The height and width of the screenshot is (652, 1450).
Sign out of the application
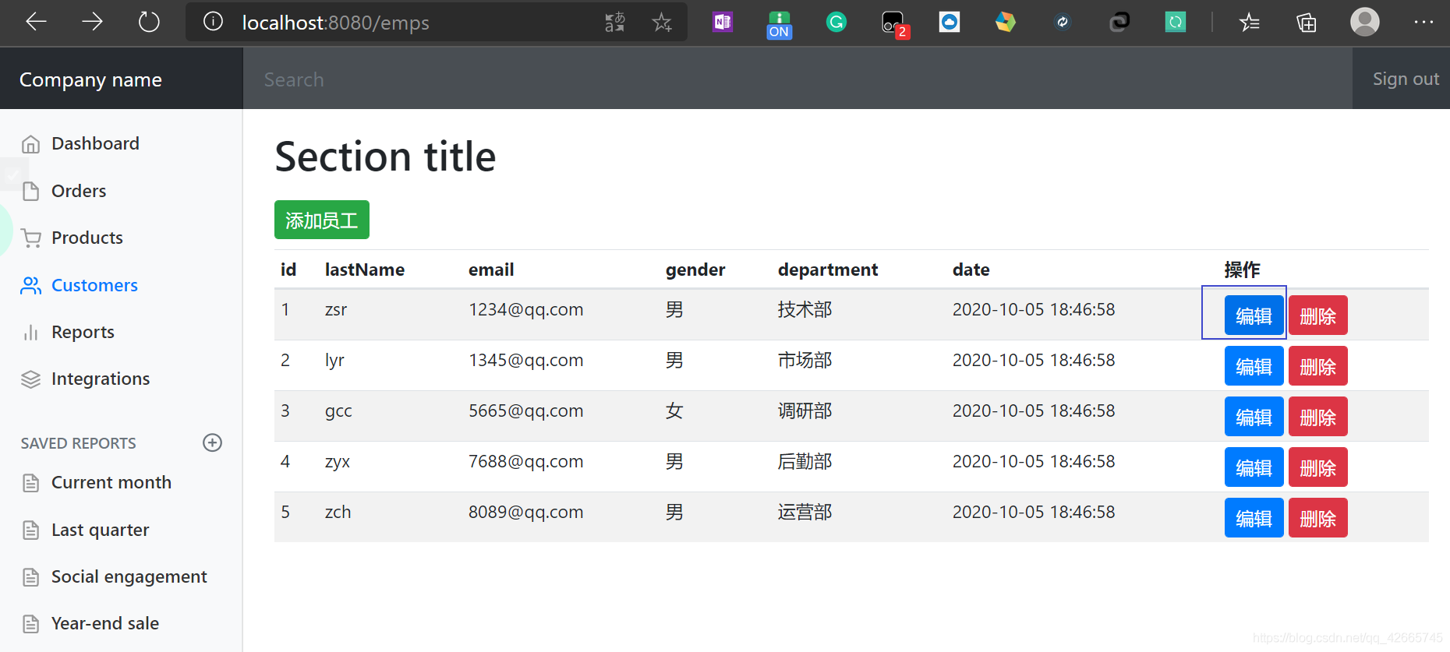click(x=1406, y=79)
